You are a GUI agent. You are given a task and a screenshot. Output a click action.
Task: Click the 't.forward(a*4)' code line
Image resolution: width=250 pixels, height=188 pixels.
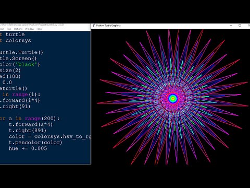pyautogui.click(x=31, y=124)
